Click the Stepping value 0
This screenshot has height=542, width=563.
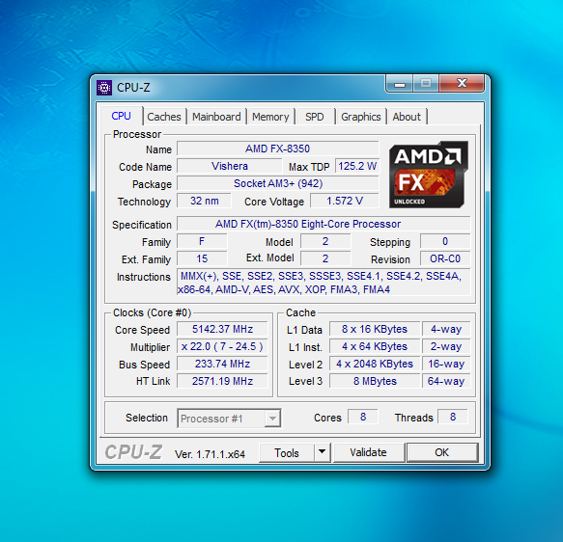coord(445,242)
